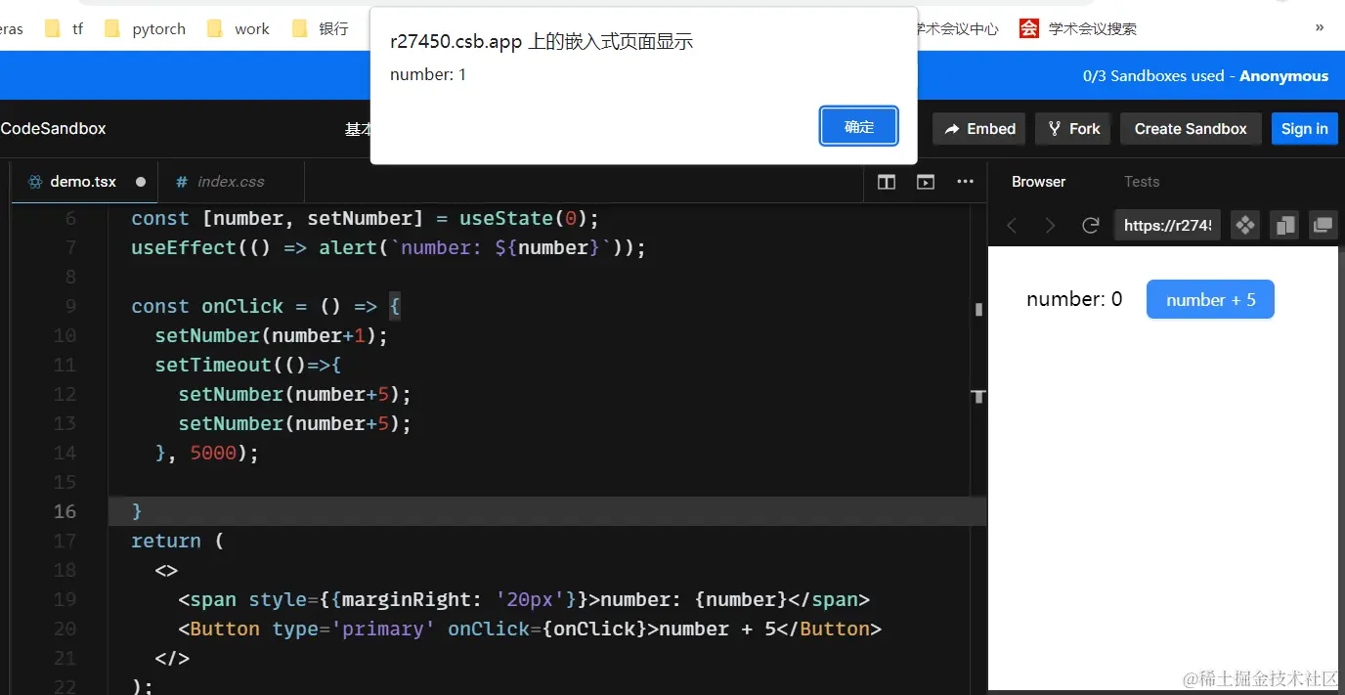Click the 'number + 5' preview button
The width and height of the screenshot is (1345, 695).
tap(1210, 300)
